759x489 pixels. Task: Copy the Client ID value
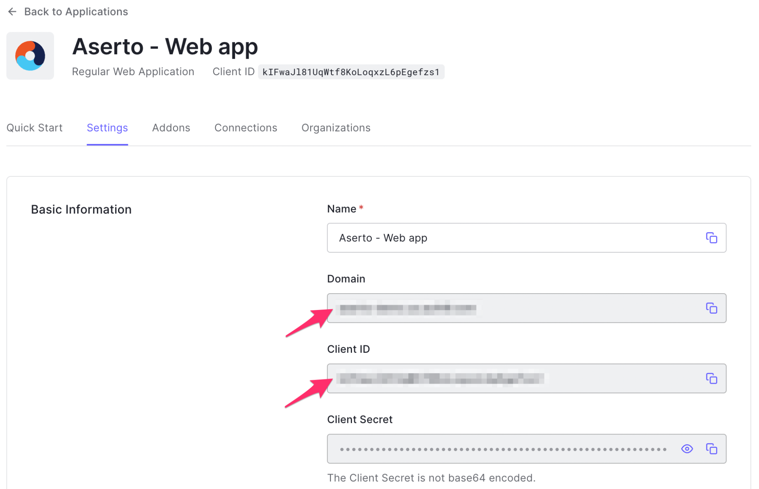tap(711, 379)
